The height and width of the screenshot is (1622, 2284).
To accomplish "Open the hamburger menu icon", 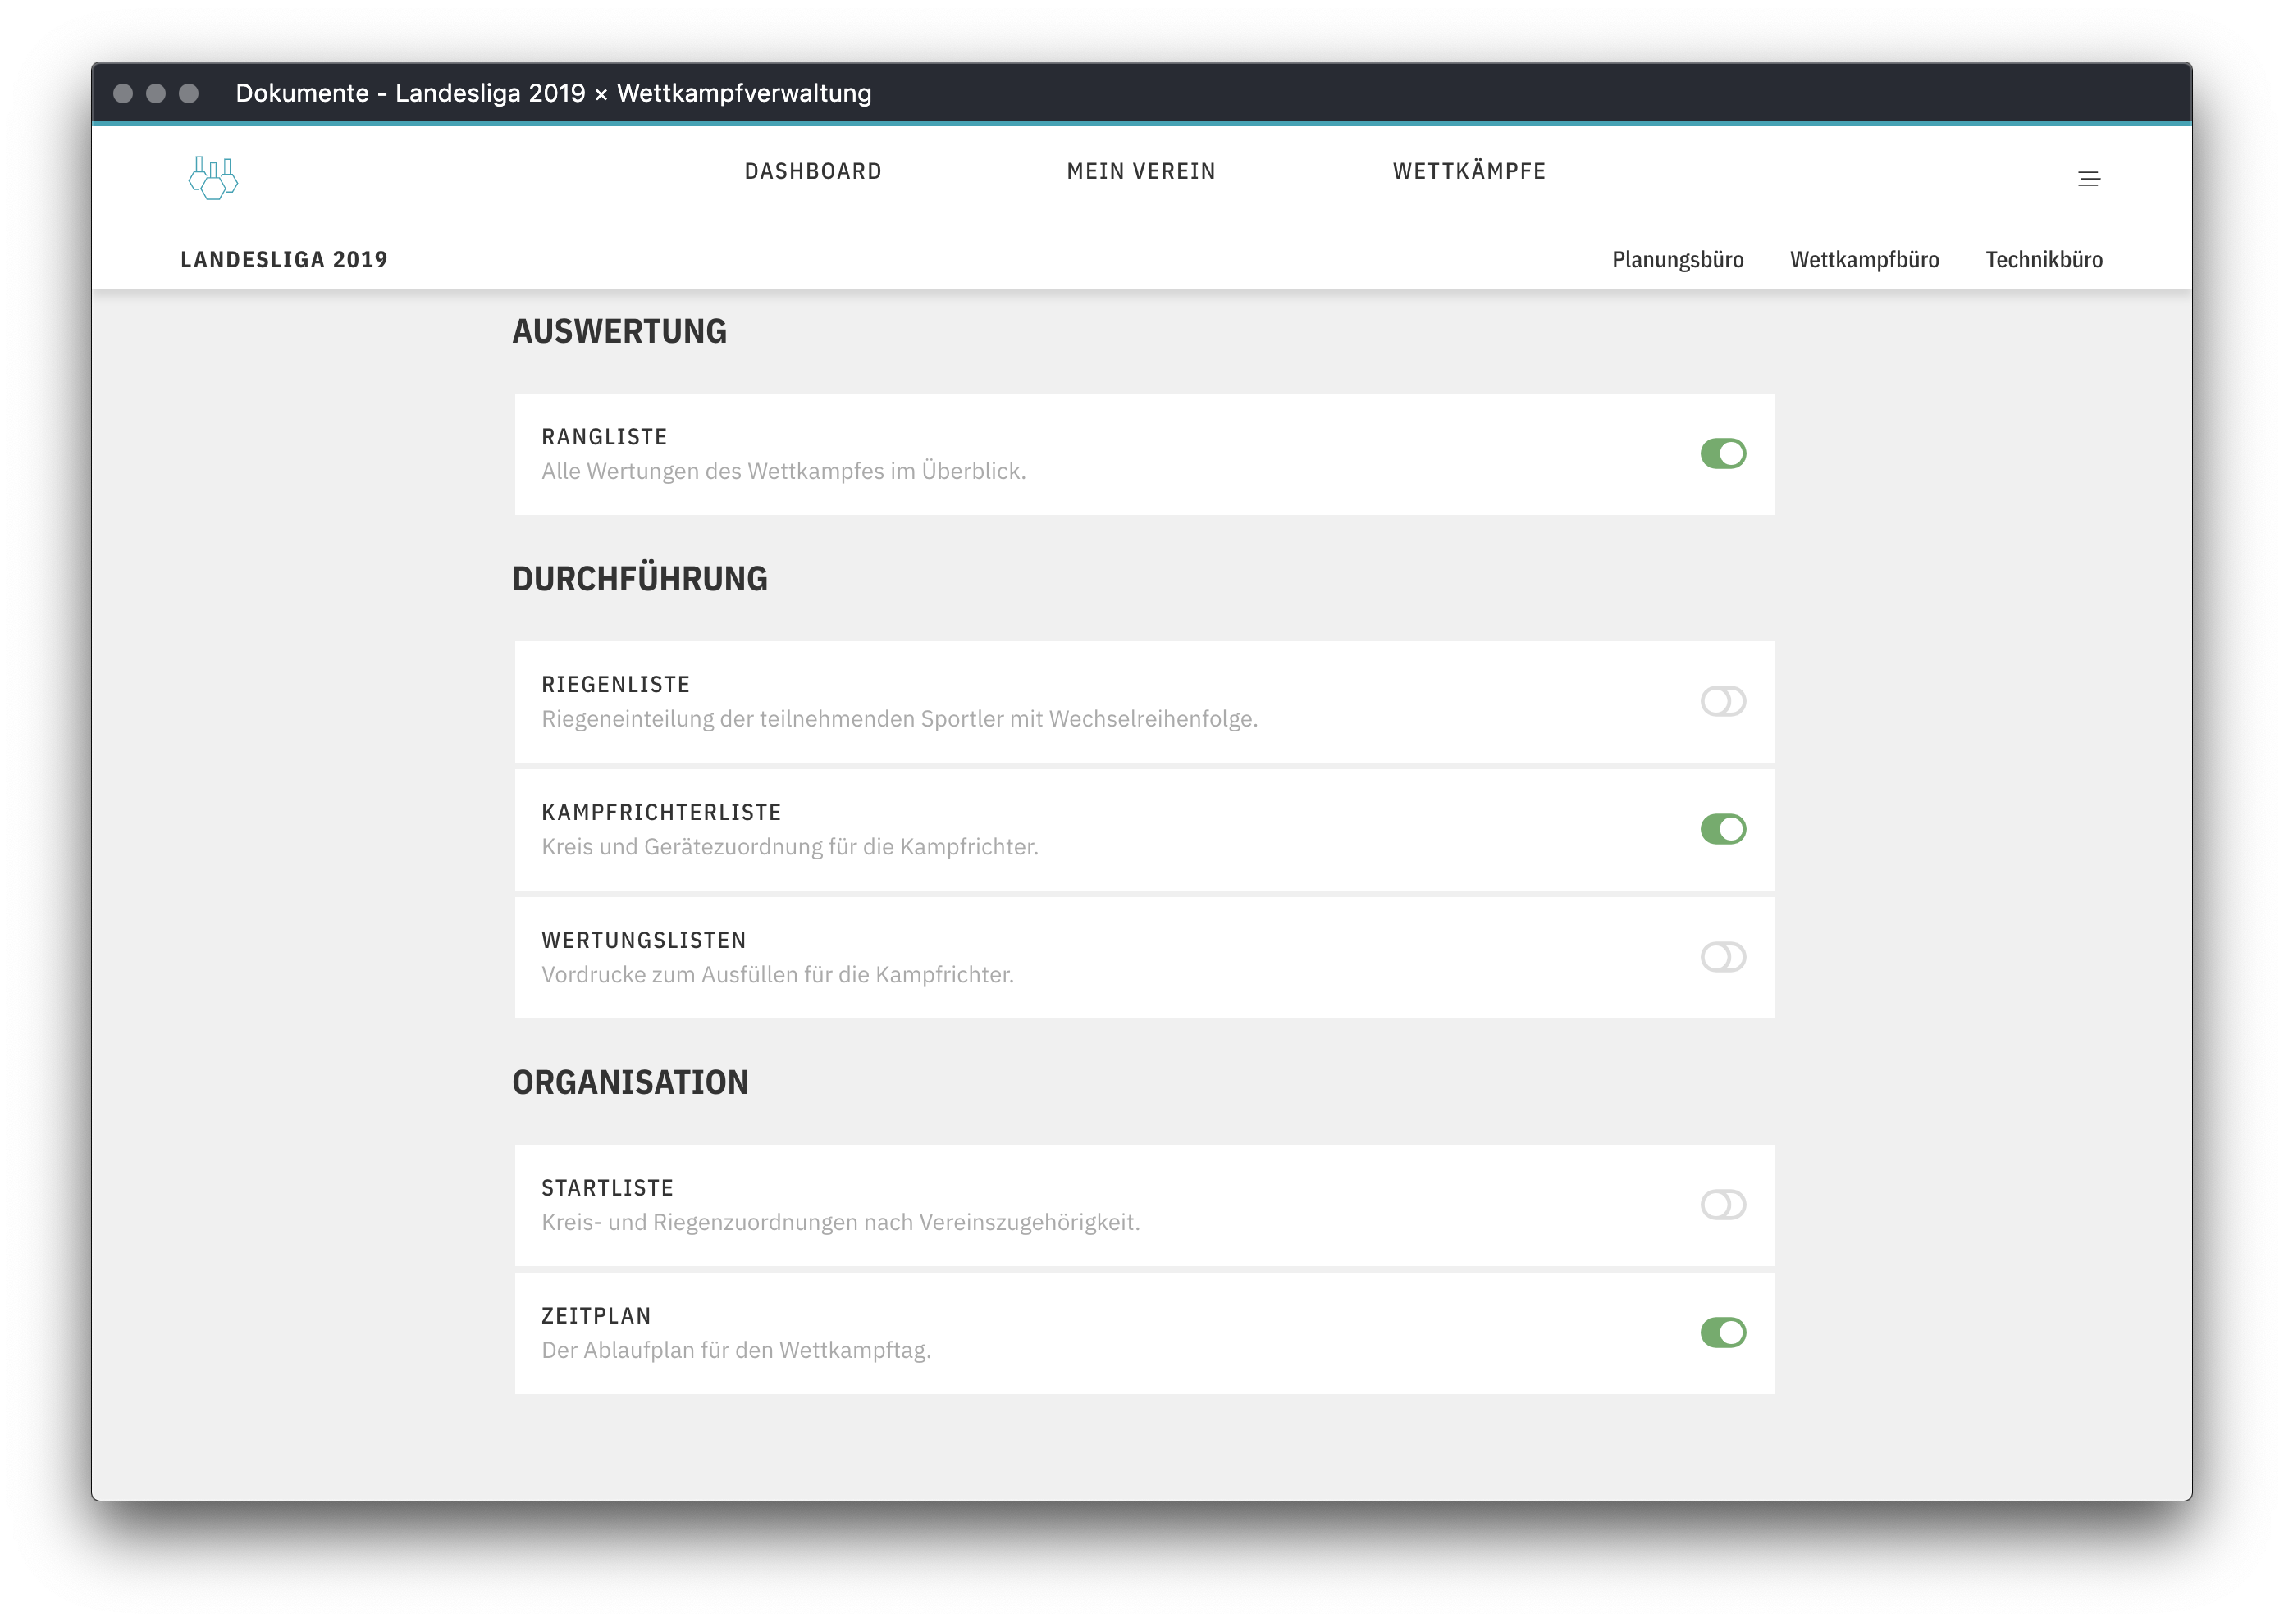I will point(2088,180).
